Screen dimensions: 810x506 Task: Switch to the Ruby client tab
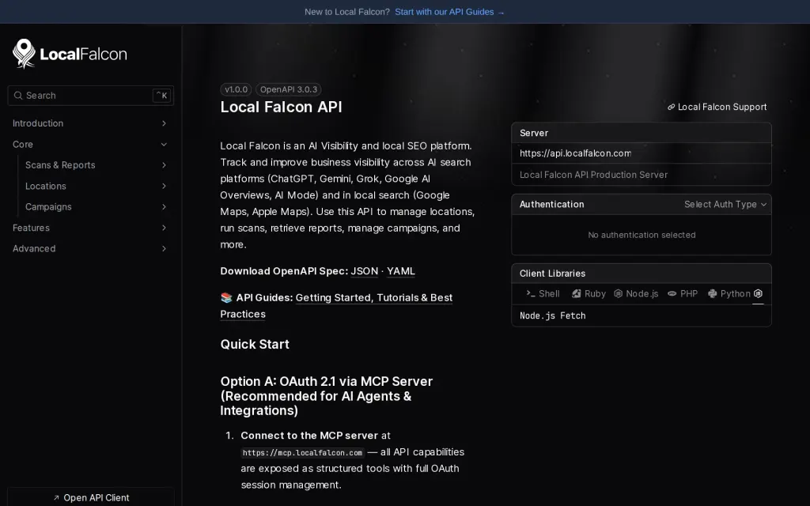[589, 294]
